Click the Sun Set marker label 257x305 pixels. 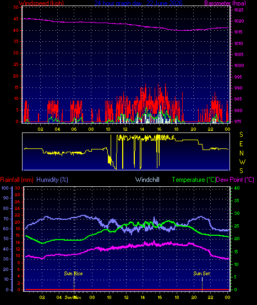point(201,274)
